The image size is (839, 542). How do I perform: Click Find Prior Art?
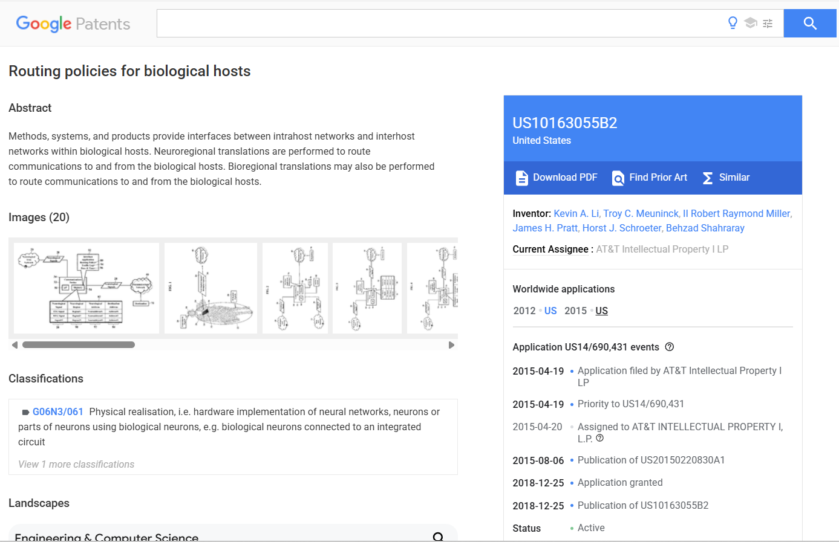coord(650,178)
